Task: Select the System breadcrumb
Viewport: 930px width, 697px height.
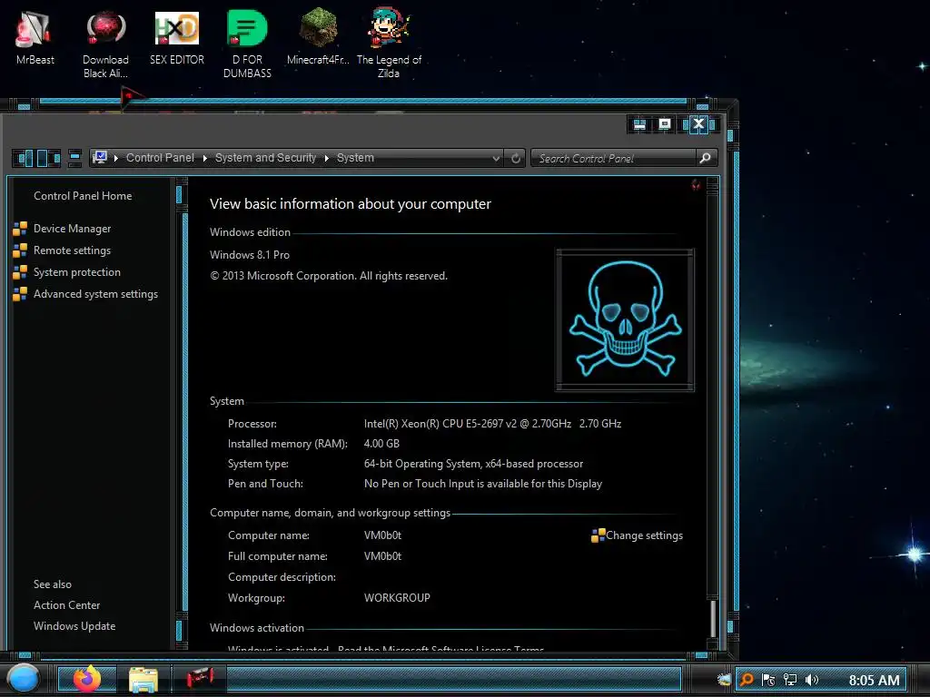Action: [355, 158]
